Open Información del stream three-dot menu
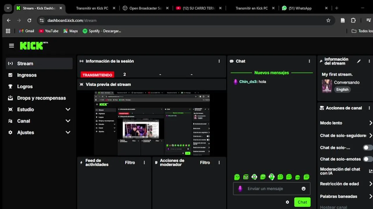 (x=369, y=61)
